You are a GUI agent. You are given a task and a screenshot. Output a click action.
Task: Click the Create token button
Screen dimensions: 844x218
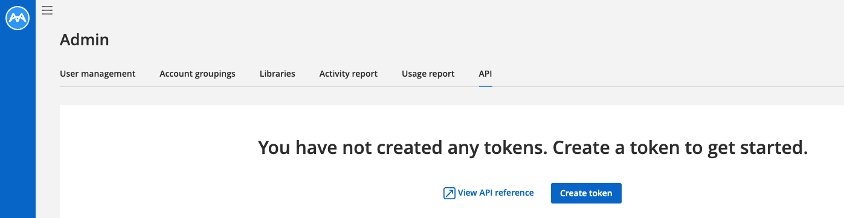tap(586, 193)
